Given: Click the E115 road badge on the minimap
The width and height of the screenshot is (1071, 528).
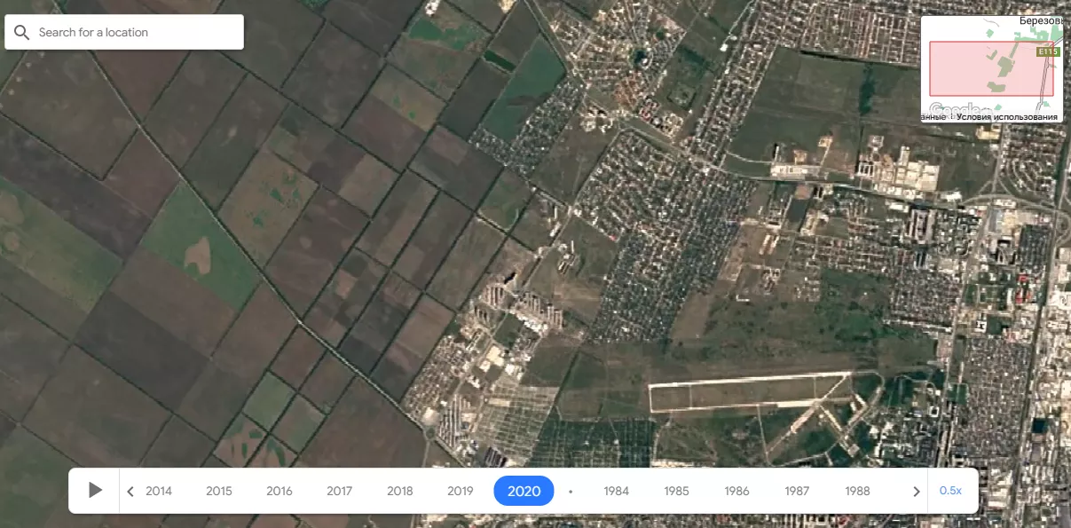Looking at the screenshot, I should click(1048, 52).
